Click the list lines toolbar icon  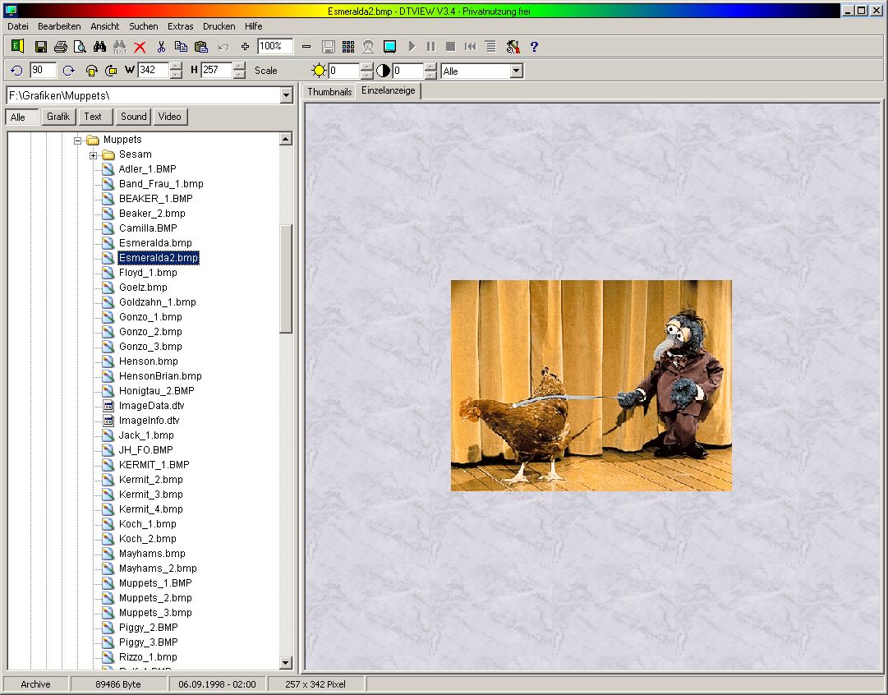pyautogui.click(x=491, y=47)
